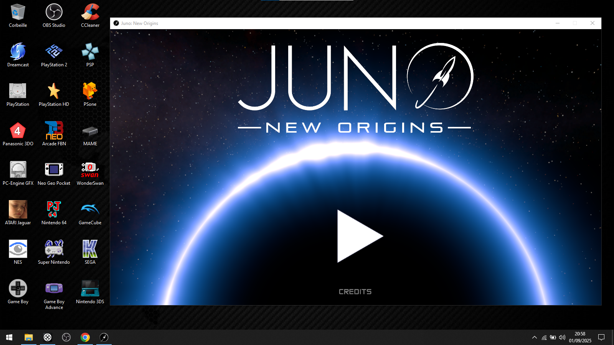
Task: Expand the hidden system tray icons
Action: click(x=534, y=337)
